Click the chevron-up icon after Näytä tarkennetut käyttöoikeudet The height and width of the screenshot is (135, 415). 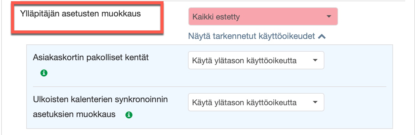[x=322, y=37]
